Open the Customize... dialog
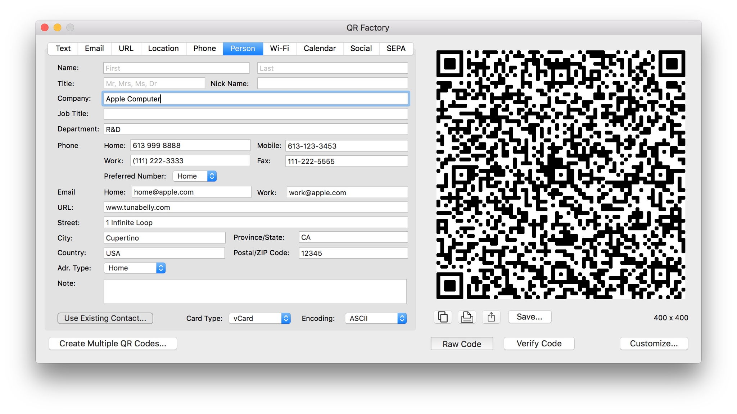 [x=654, y=344]
